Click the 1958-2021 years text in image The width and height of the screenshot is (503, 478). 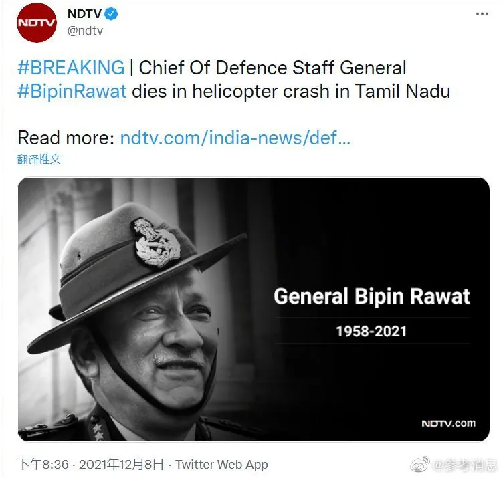[x=371, y=331]
